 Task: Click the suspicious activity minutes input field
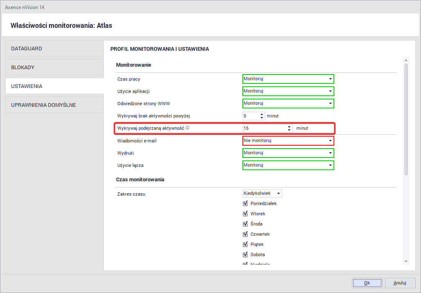coord(264,128)
